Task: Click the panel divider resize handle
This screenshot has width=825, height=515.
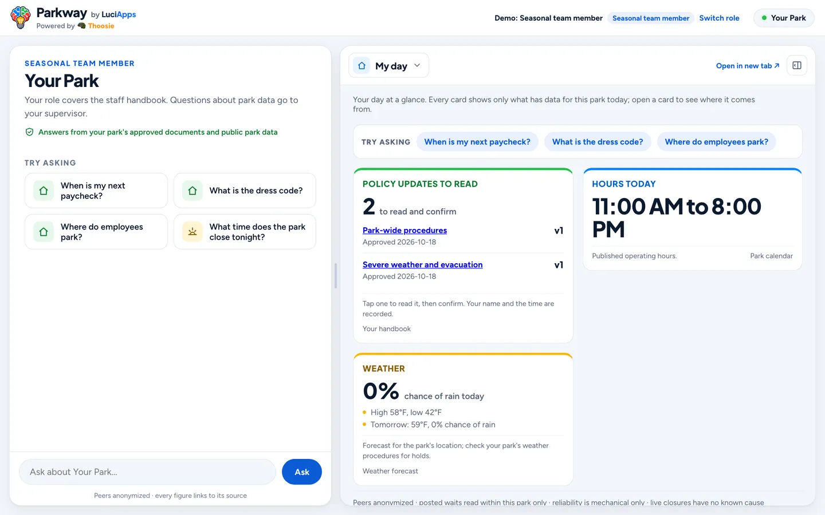Action: pyautogui.click(x=336, y=276)
